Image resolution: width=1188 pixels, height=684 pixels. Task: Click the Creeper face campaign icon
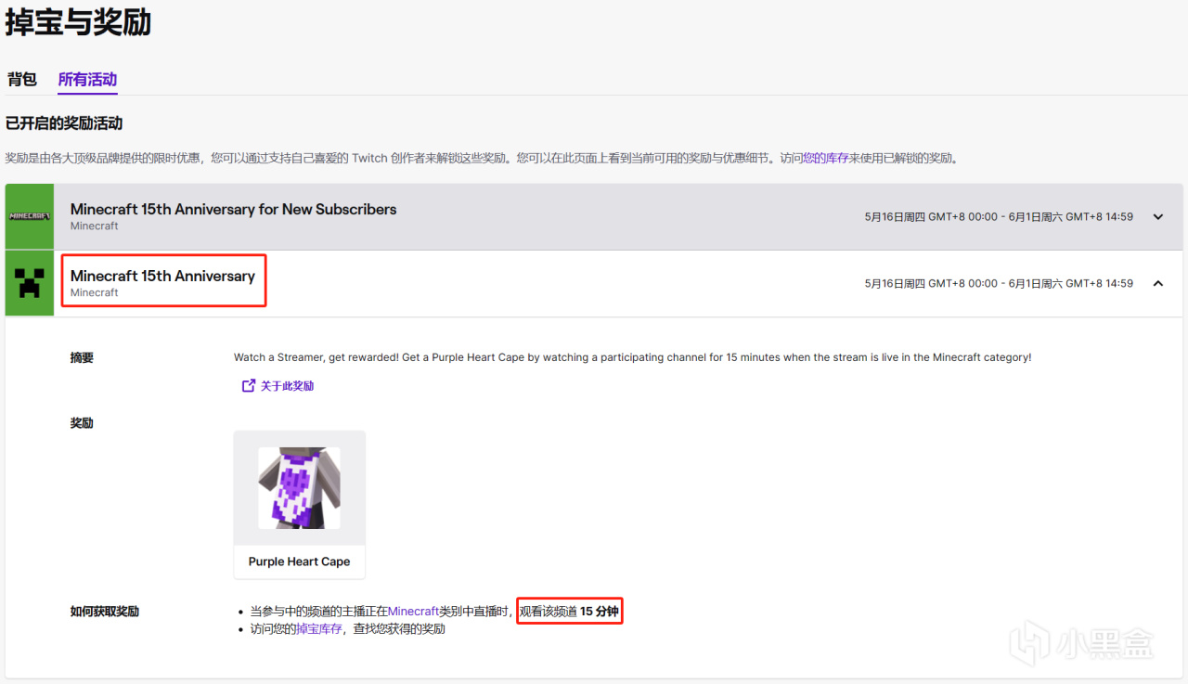(30, 283)
